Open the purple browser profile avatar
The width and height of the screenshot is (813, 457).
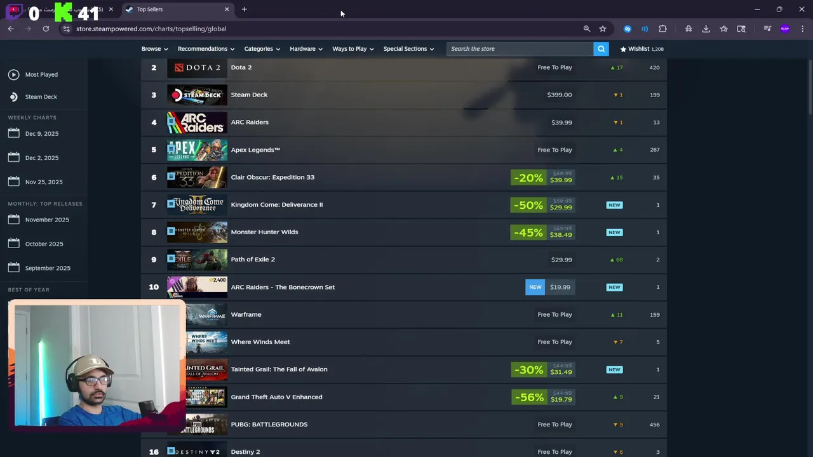[785, 29]
